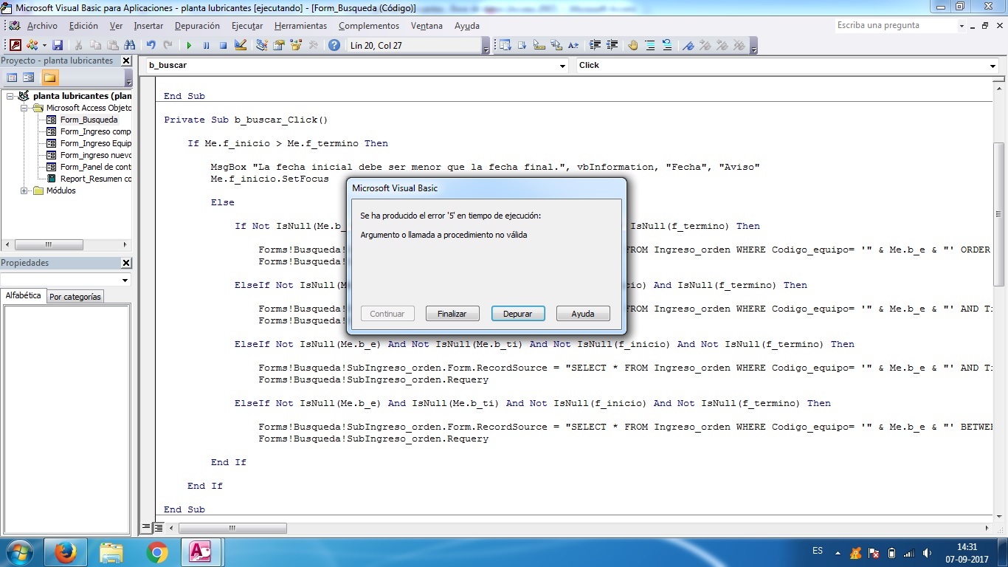Screen dimensions: 1008x567
Task: Select Form_Busqueda in project tree
Action: tap(89, 120)
